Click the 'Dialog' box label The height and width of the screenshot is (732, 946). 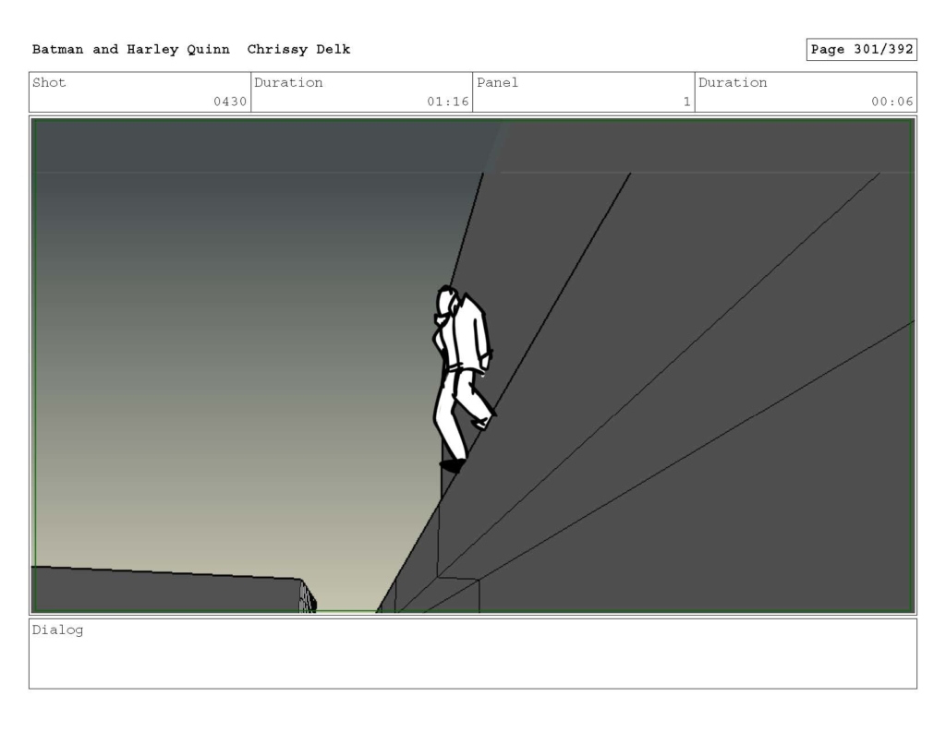[57, 630]
